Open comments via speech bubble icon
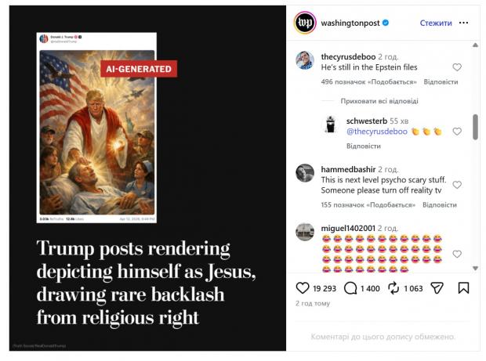The height and width of the screenshot is (361, 486). [350, 288]
